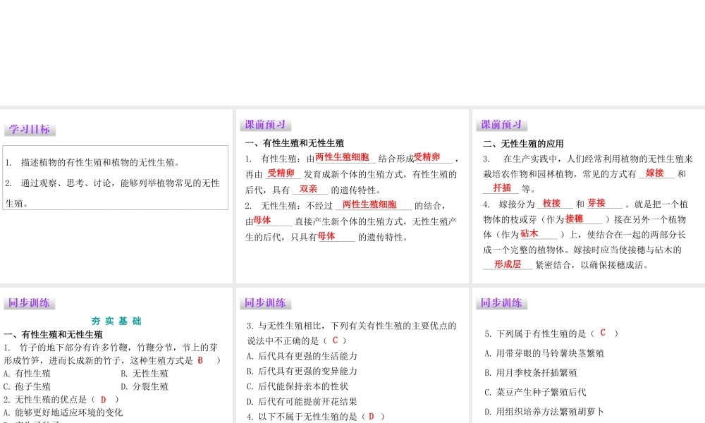The width and height of the screenshot is (705, 423).
Task: Choose option A. 能够更好地适应环境的变化
Action: 63,412
